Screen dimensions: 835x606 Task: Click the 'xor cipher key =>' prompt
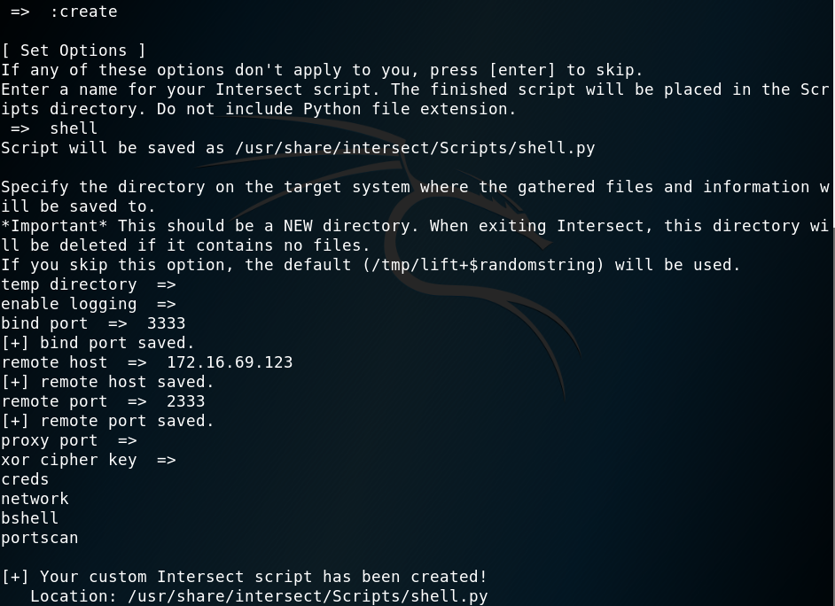89,460
